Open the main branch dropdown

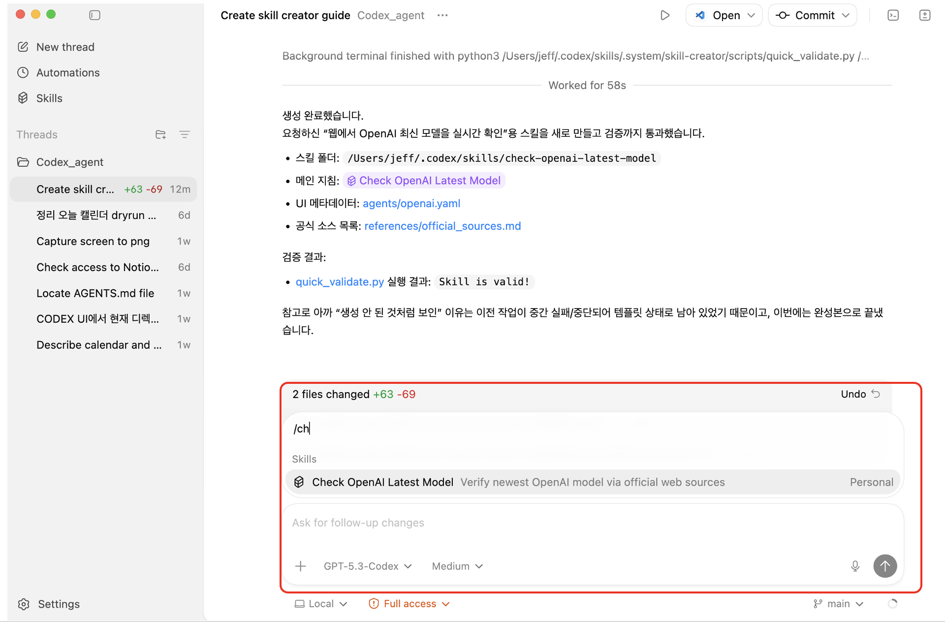point(838,604)
